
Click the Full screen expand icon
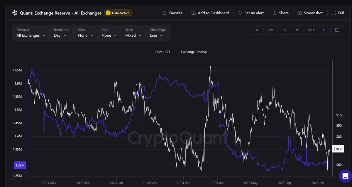334,13
